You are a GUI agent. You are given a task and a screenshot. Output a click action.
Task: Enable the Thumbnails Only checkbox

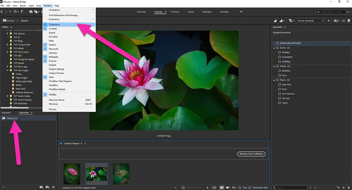pos(250,188)
